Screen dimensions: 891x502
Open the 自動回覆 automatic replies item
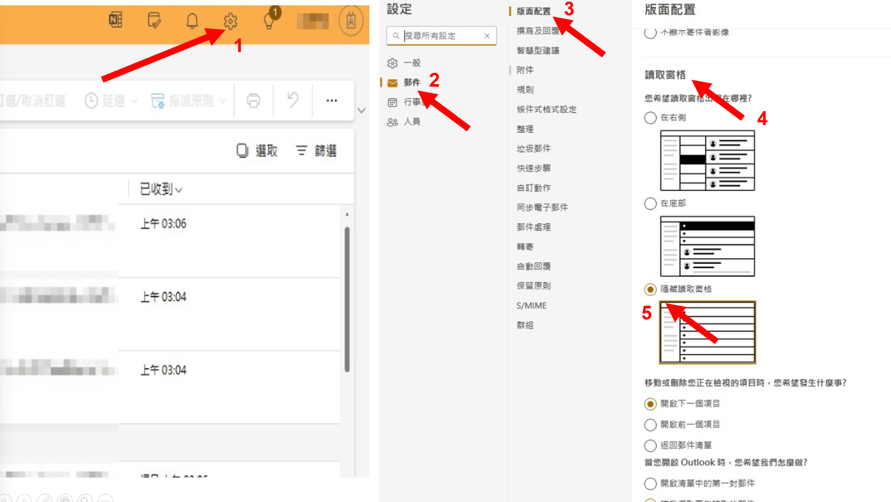coord(533,266)
